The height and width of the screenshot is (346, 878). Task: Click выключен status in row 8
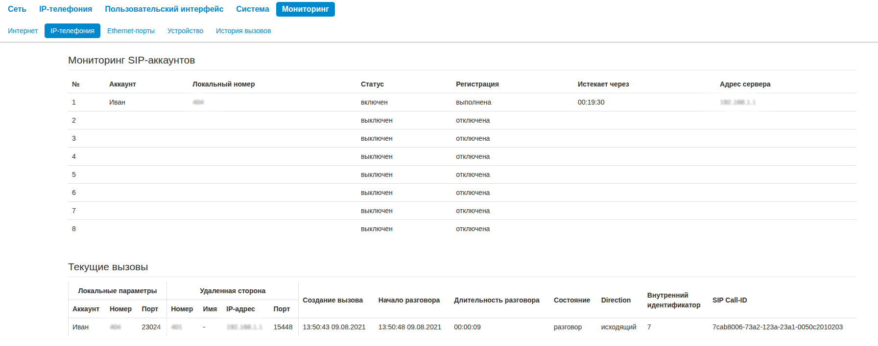tap(377, 229)
